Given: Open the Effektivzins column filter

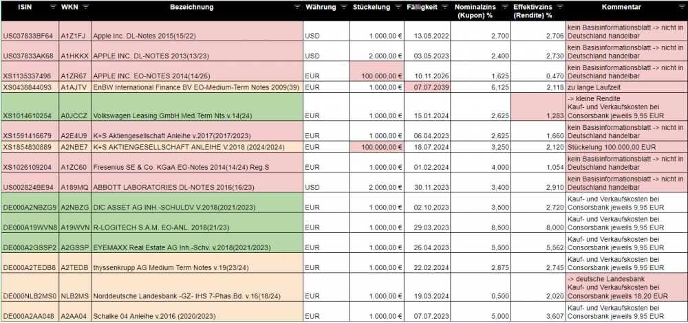Looking at the screenshot, I should point(559,7).
